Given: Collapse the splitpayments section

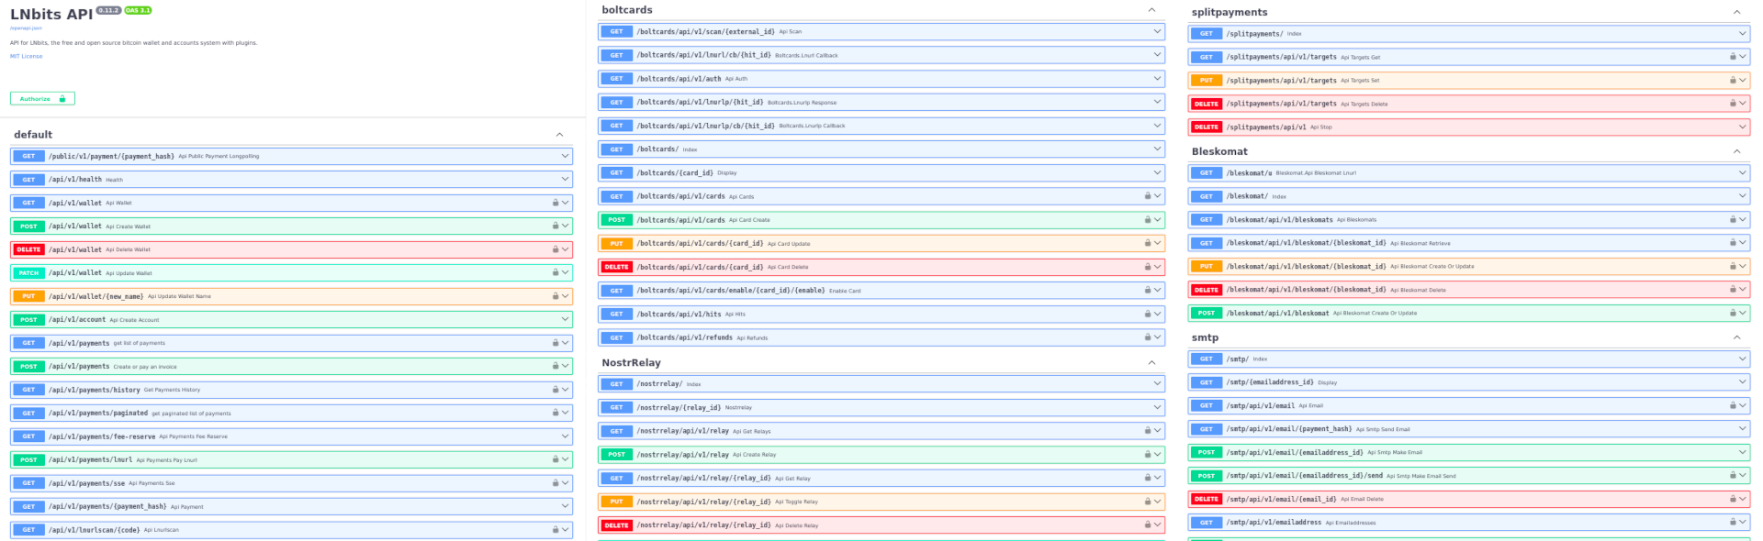Looking at the screenshot, I should click(x=1736, y=13).
